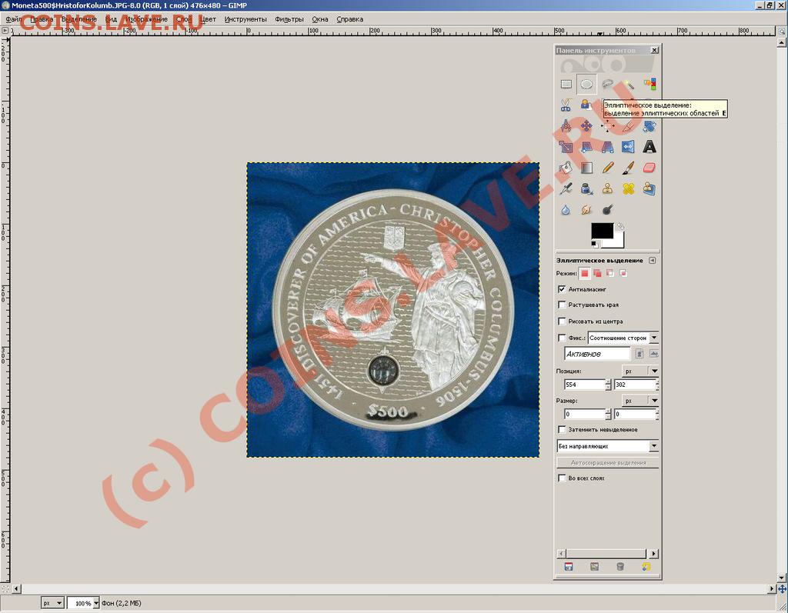Open the Без направляющих guides dropdown
Viewport: 788px width, 613px height.
pos(608,445)
